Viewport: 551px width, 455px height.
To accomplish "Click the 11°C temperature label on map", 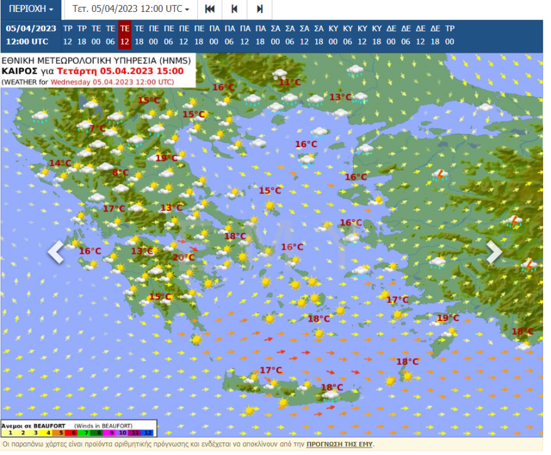I will click(289, 82).
